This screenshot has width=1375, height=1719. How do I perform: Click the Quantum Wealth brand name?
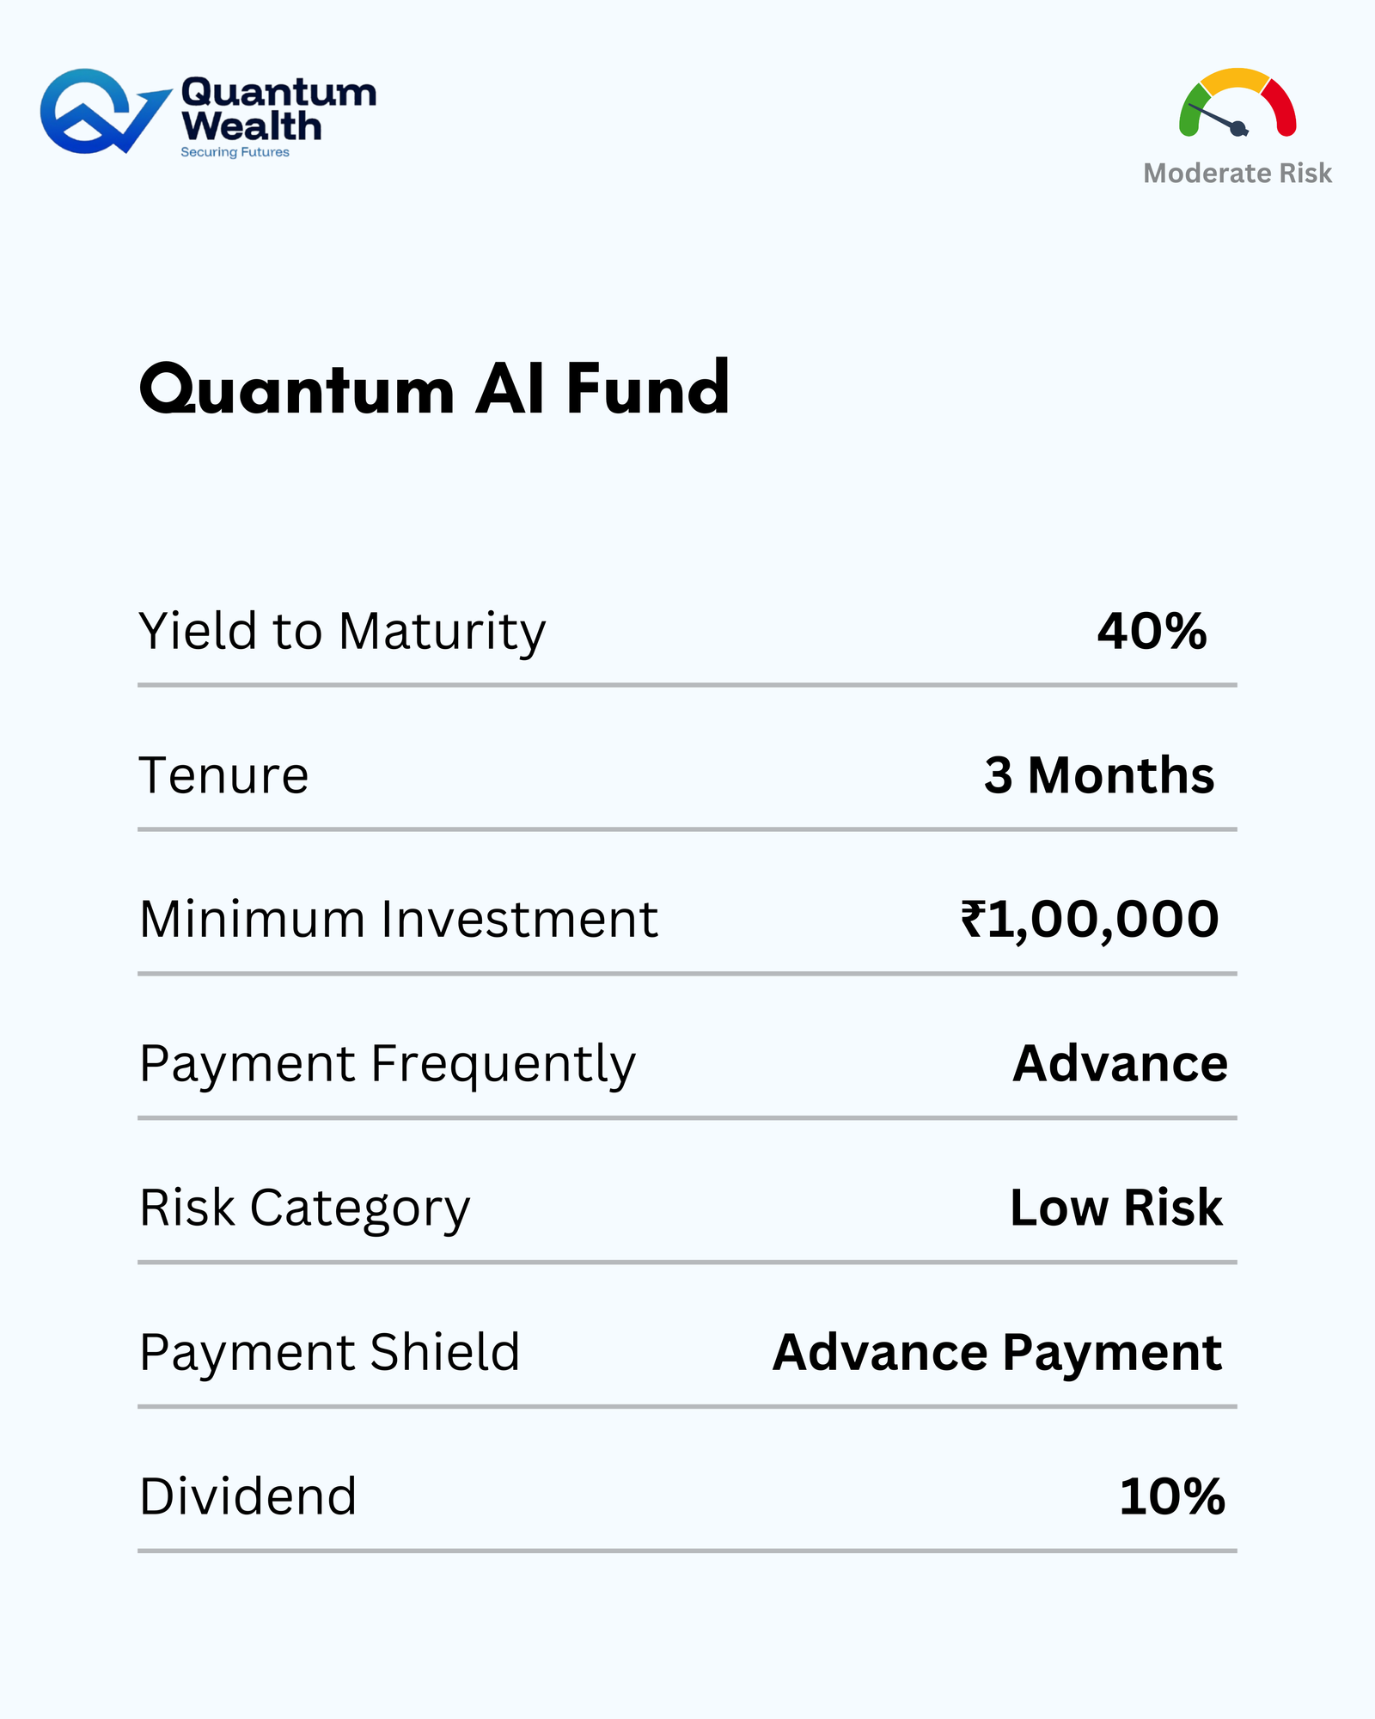(278, 109)
